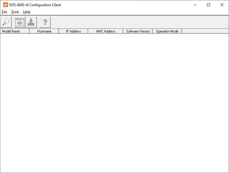Close the NTS-4000 Configuration Client window
Viewport: 229px width, 173px height.
pyautogui.click(x=222, y=5)
